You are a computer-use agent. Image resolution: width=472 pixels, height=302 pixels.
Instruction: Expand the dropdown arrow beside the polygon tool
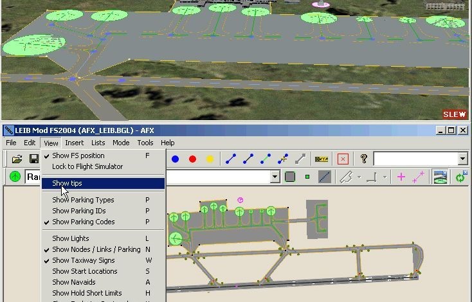point(359,177)
